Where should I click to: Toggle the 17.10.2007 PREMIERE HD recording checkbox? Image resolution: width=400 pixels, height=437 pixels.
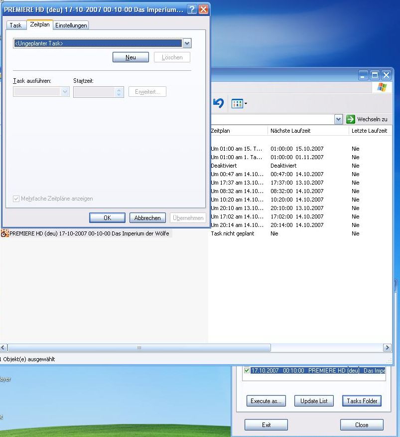coord(247,370)
